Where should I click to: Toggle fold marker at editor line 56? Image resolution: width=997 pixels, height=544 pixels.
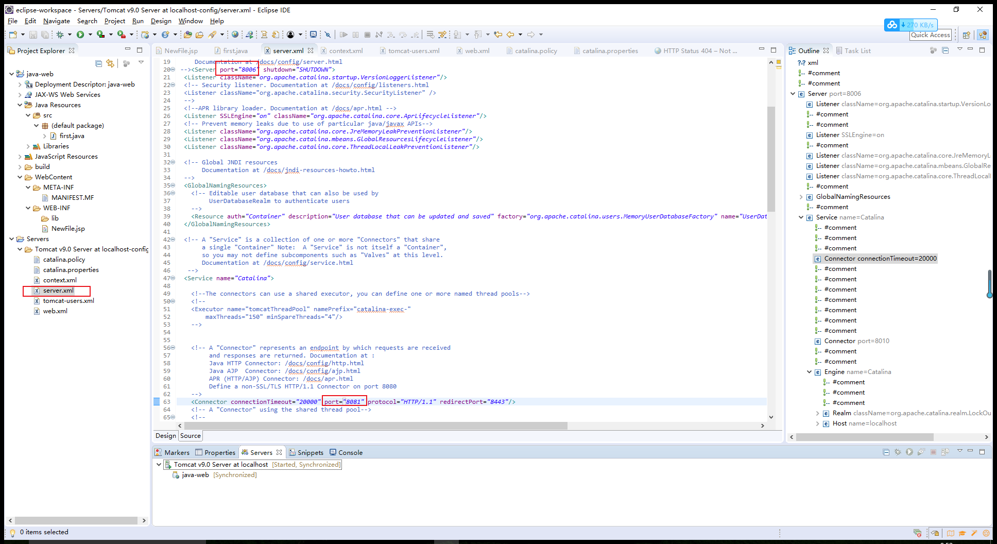click(173, 348)
